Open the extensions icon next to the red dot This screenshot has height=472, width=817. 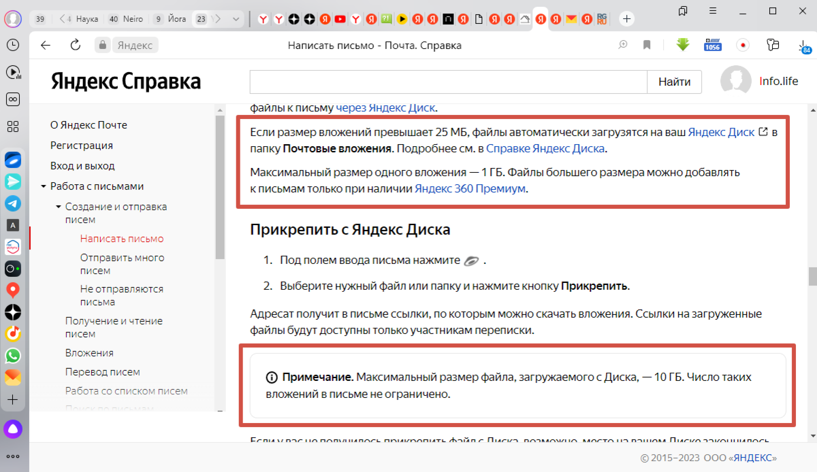[773, 46]
